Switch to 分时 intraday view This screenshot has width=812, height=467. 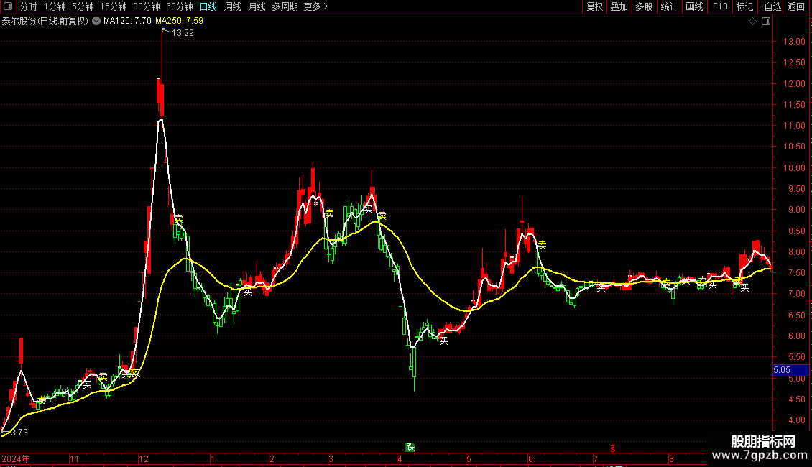coord(29,6)
